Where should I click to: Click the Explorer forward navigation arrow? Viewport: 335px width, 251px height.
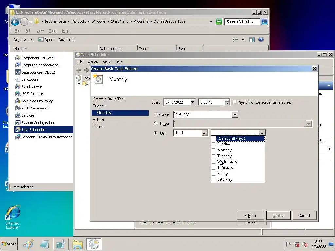click(x=24, y=22)
